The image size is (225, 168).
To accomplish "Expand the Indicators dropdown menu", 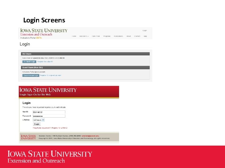I will click(x=84, y=36).
